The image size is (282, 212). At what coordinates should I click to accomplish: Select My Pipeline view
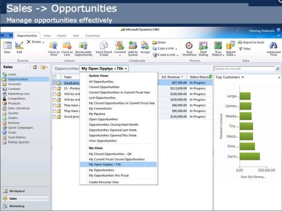[97, 114]
